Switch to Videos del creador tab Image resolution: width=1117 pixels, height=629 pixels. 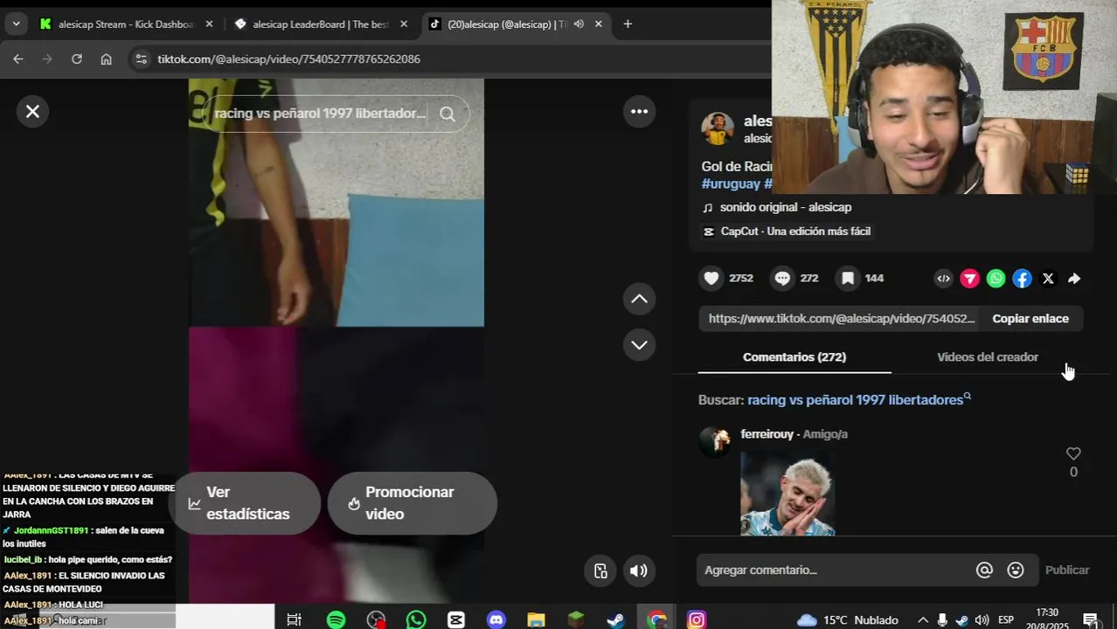(988, 357)
